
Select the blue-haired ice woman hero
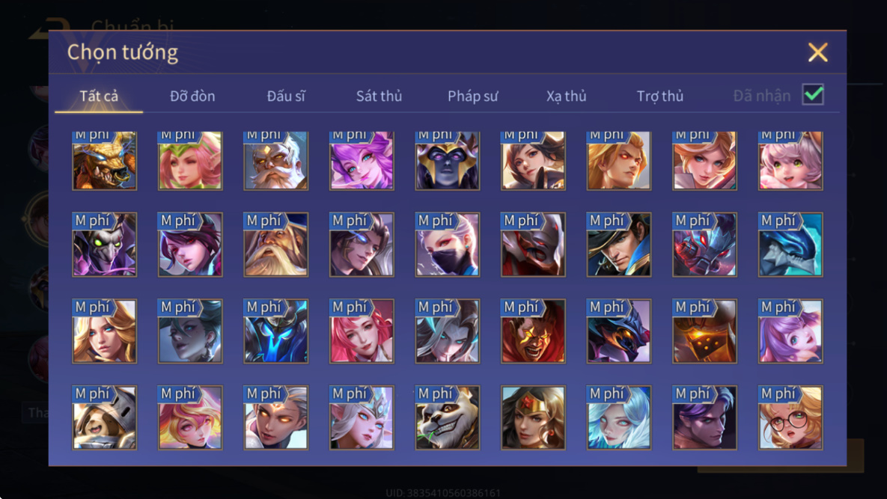click(x=619, y=417)
